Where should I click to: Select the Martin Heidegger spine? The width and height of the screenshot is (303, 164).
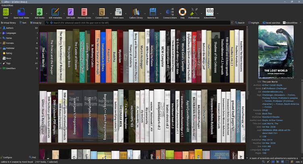(142, 57)
